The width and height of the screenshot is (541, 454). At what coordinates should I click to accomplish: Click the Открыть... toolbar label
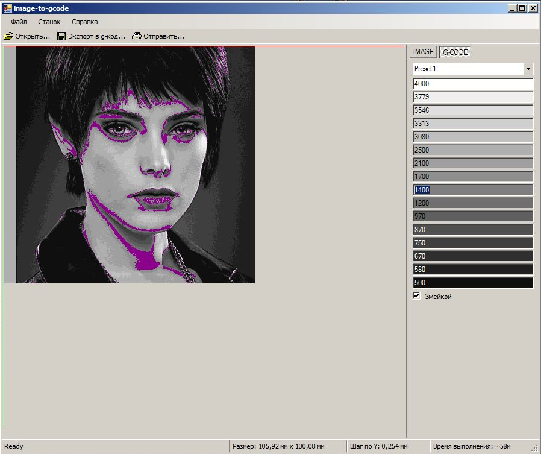tap(33, 36)
